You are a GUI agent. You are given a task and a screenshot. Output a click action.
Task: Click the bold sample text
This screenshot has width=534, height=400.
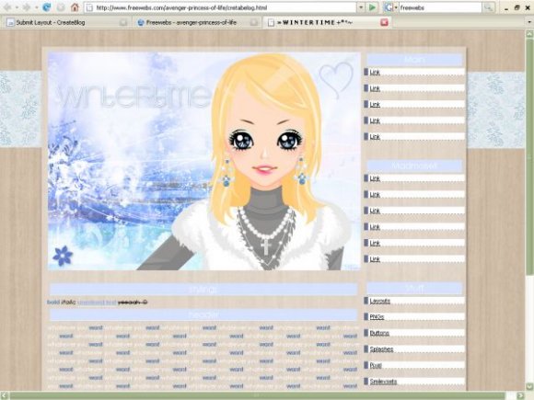pos(52,302)
